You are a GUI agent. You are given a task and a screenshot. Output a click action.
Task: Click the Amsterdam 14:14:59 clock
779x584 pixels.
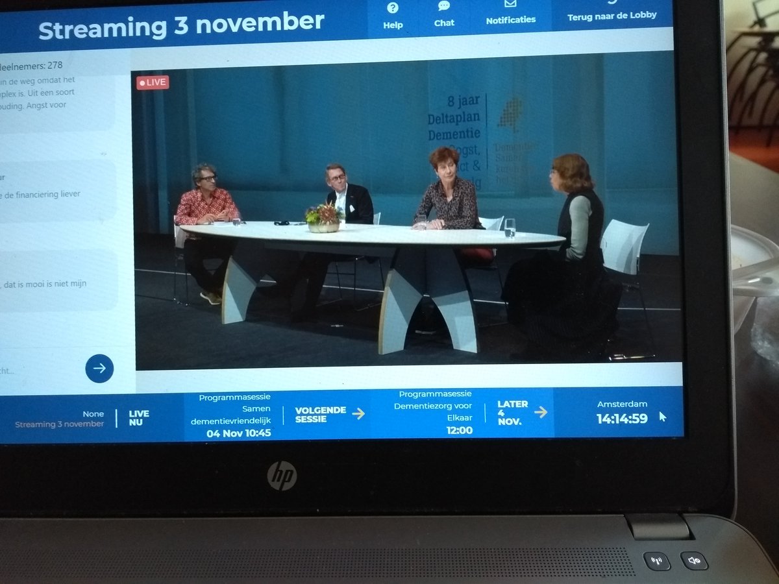point(622,412)
